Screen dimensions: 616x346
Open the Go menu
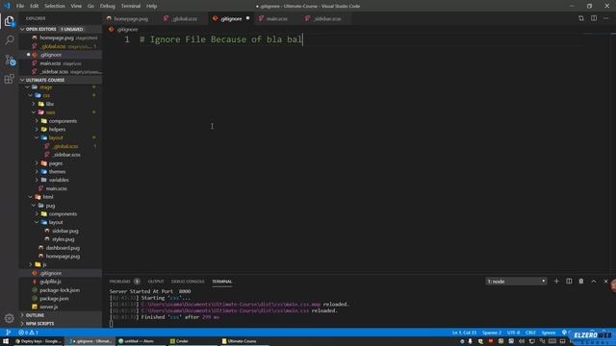click(x=90, y=6)
